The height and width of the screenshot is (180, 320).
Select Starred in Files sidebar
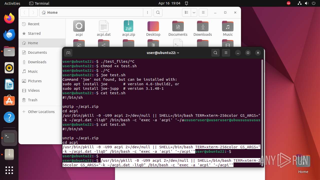click(x=42, y=33)
